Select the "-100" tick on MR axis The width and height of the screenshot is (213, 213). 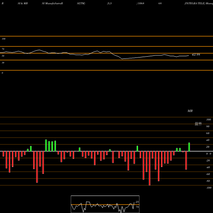209,188
